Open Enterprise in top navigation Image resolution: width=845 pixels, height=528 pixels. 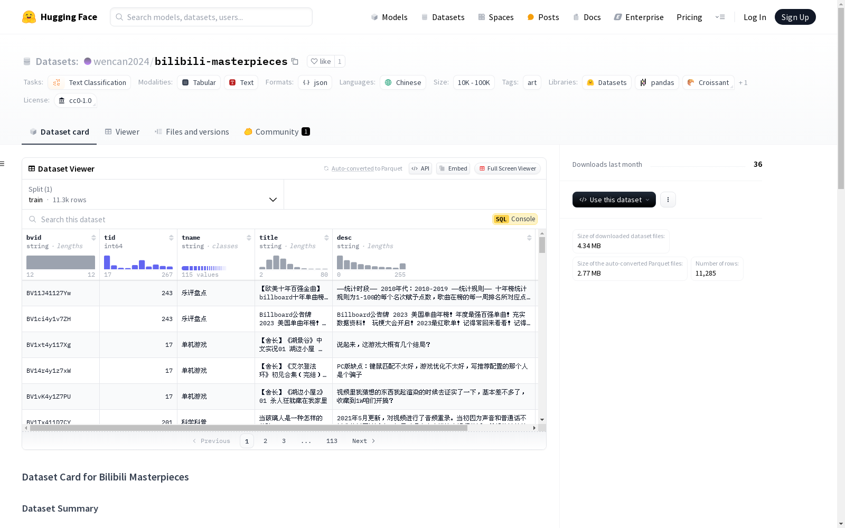pyautogui.click(x=639, y=17)
